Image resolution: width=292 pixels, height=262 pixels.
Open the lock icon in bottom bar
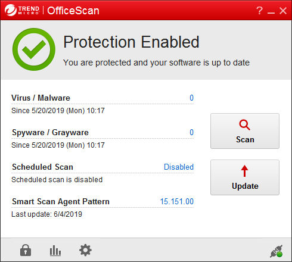click(x=26, y=250)
